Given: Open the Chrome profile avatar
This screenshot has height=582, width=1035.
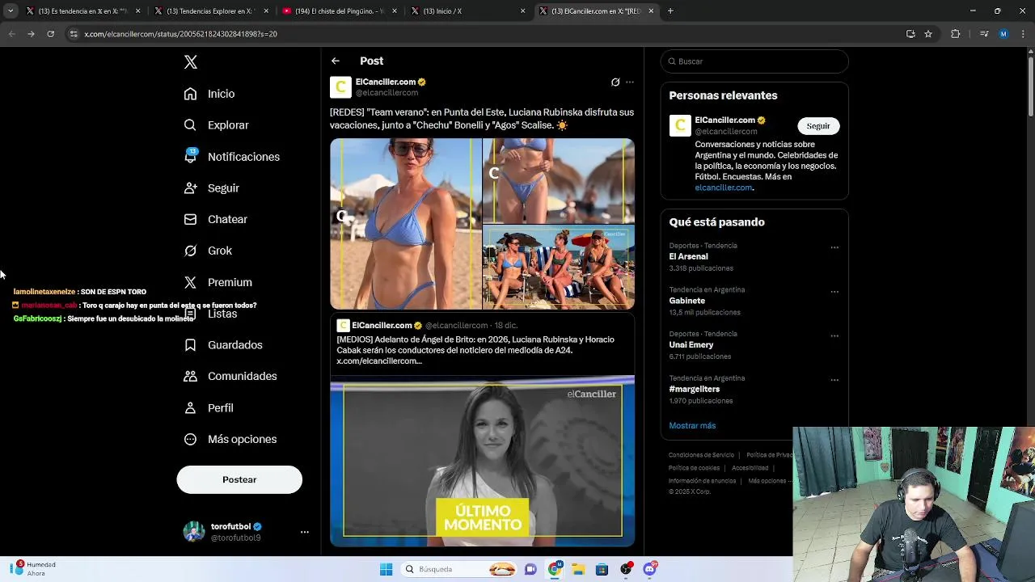Looking at the screenshot, I should 1003,34.
